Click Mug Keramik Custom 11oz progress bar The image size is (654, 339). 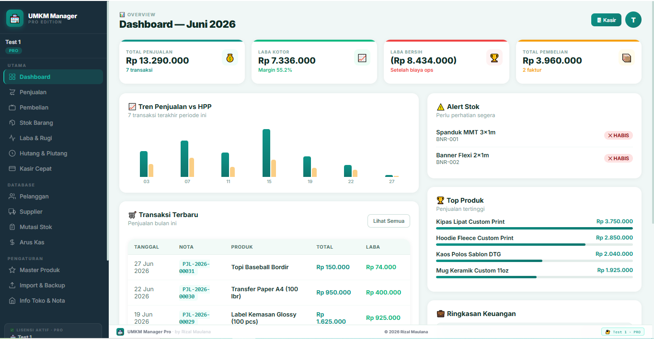(534, 277)
